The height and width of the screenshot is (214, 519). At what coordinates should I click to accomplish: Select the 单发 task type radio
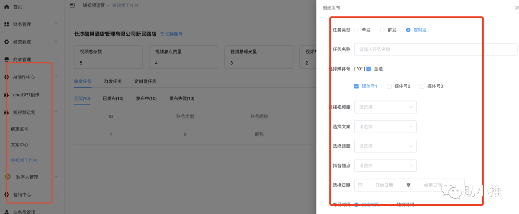(x=357, y=30)
